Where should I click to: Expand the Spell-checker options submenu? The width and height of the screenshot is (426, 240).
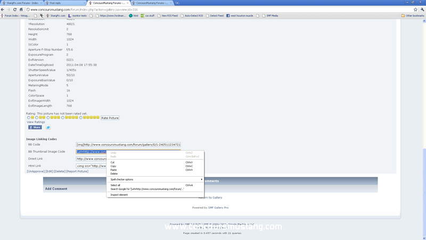(155, 179)
